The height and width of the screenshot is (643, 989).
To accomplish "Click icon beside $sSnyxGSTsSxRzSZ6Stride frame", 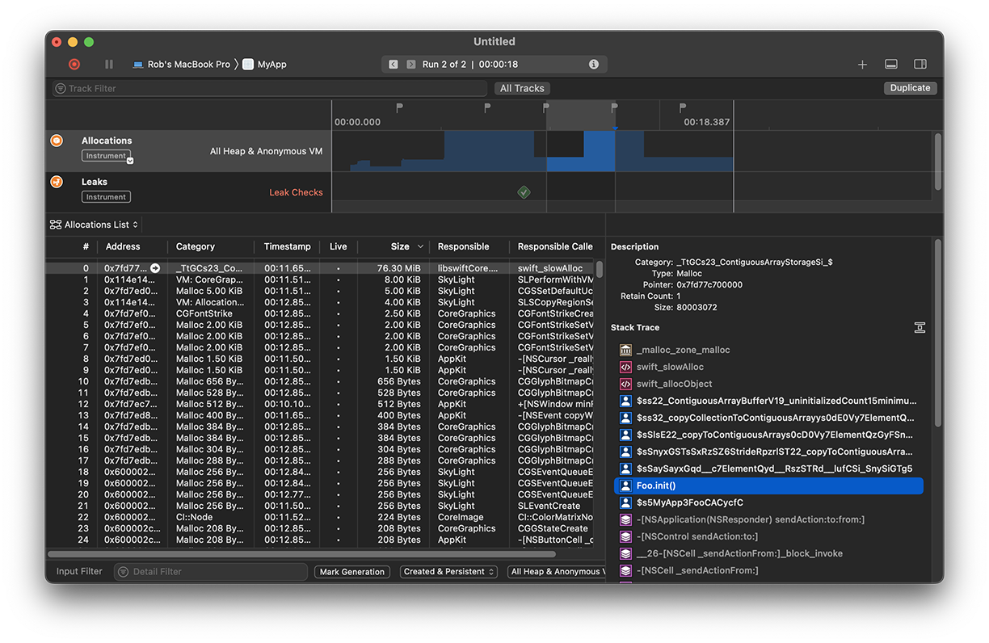I will click(x=625, y=452).
